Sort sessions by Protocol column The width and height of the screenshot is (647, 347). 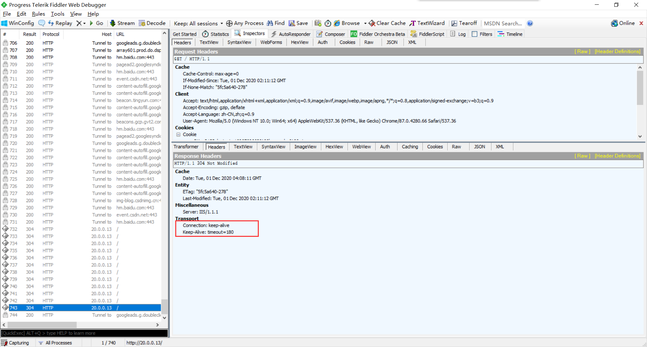point(51,34)
